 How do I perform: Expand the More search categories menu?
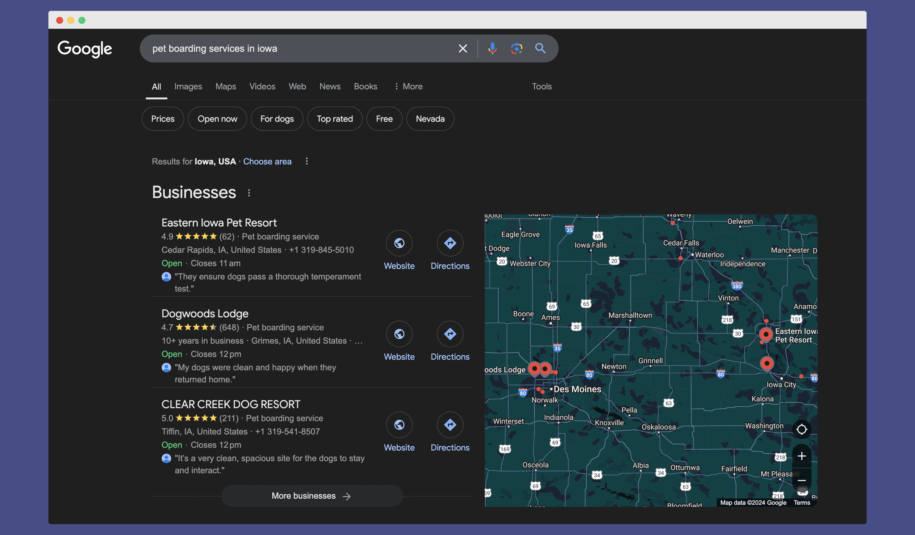[x=408, y=87]
